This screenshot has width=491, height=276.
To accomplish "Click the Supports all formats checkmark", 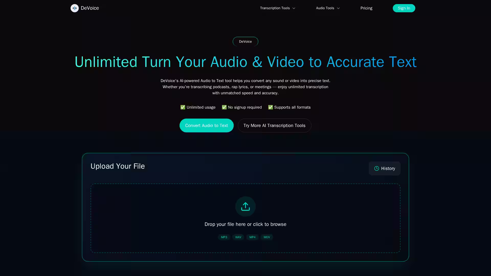I will pyautogui.click(x=271, y=107).
